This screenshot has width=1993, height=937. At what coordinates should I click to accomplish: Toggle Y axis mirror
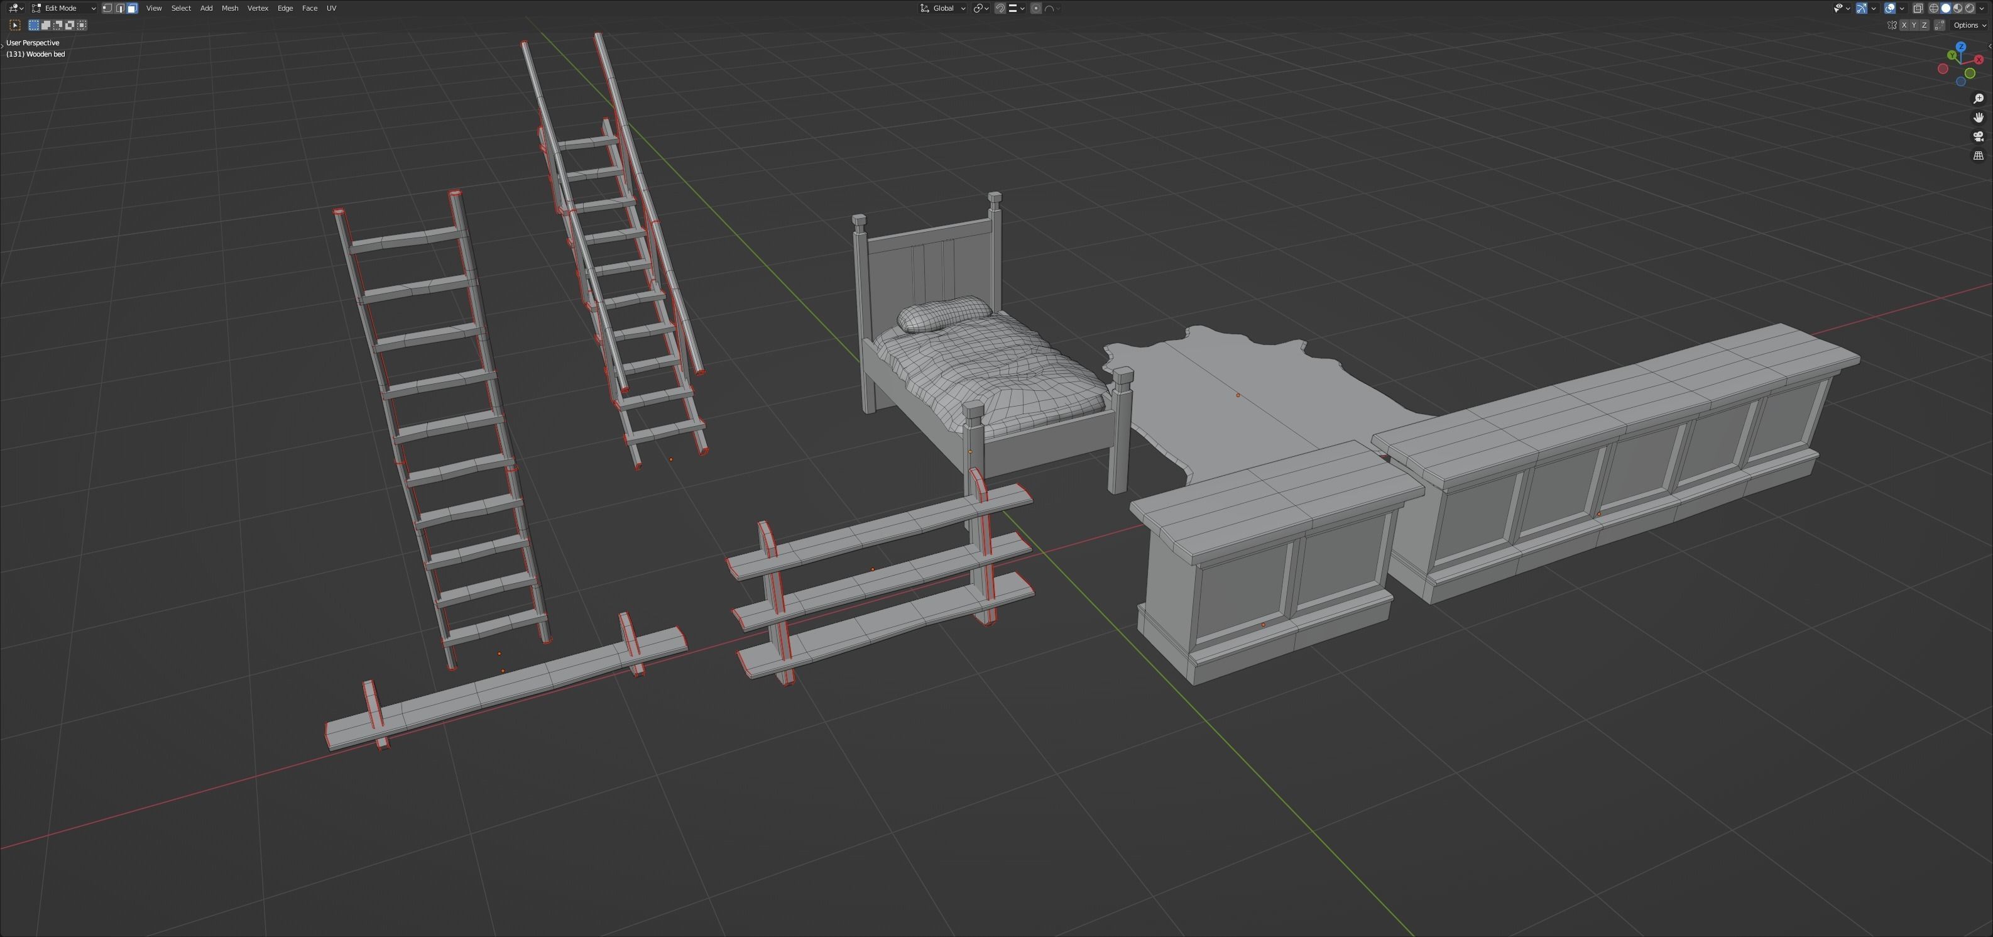click(1914, 25)
